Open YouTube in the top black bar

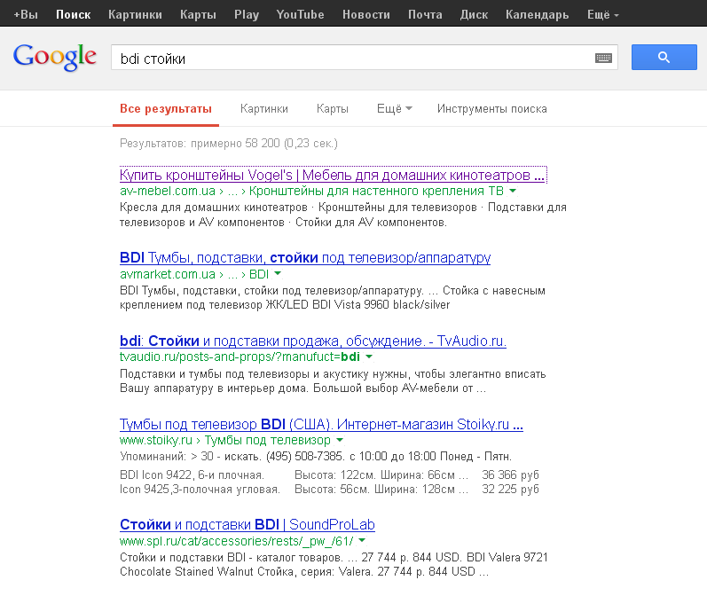300,14
